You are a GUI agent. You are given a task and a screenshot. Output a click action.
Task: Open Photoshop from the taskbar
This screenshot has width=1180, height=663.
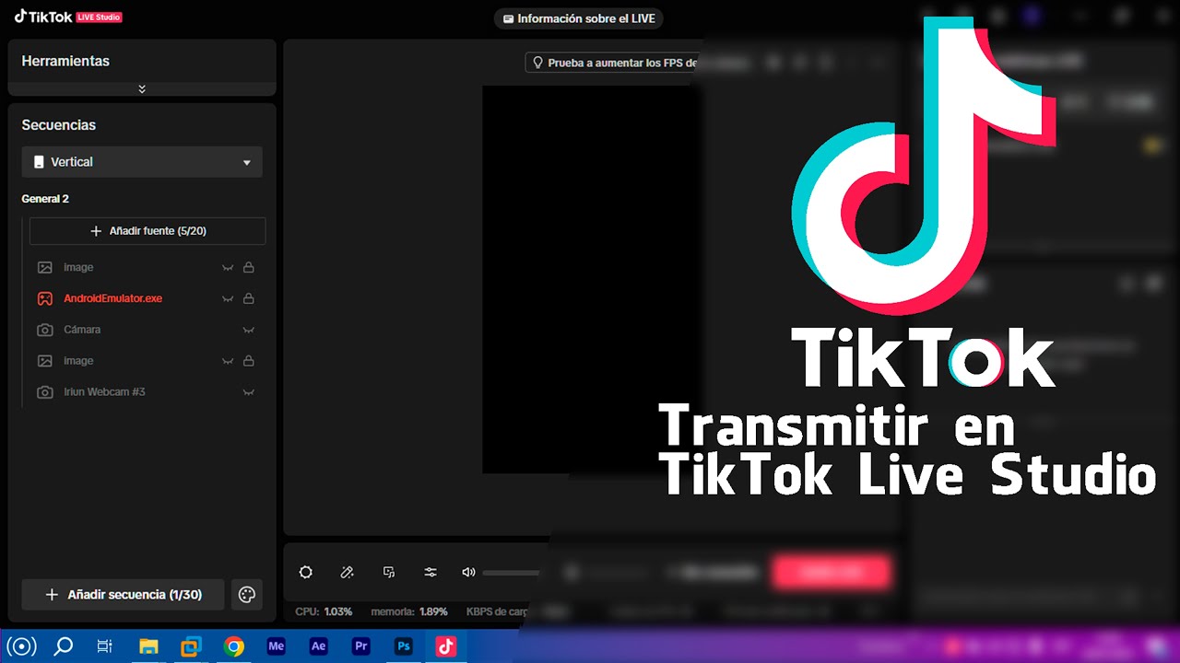click(403, 646)
